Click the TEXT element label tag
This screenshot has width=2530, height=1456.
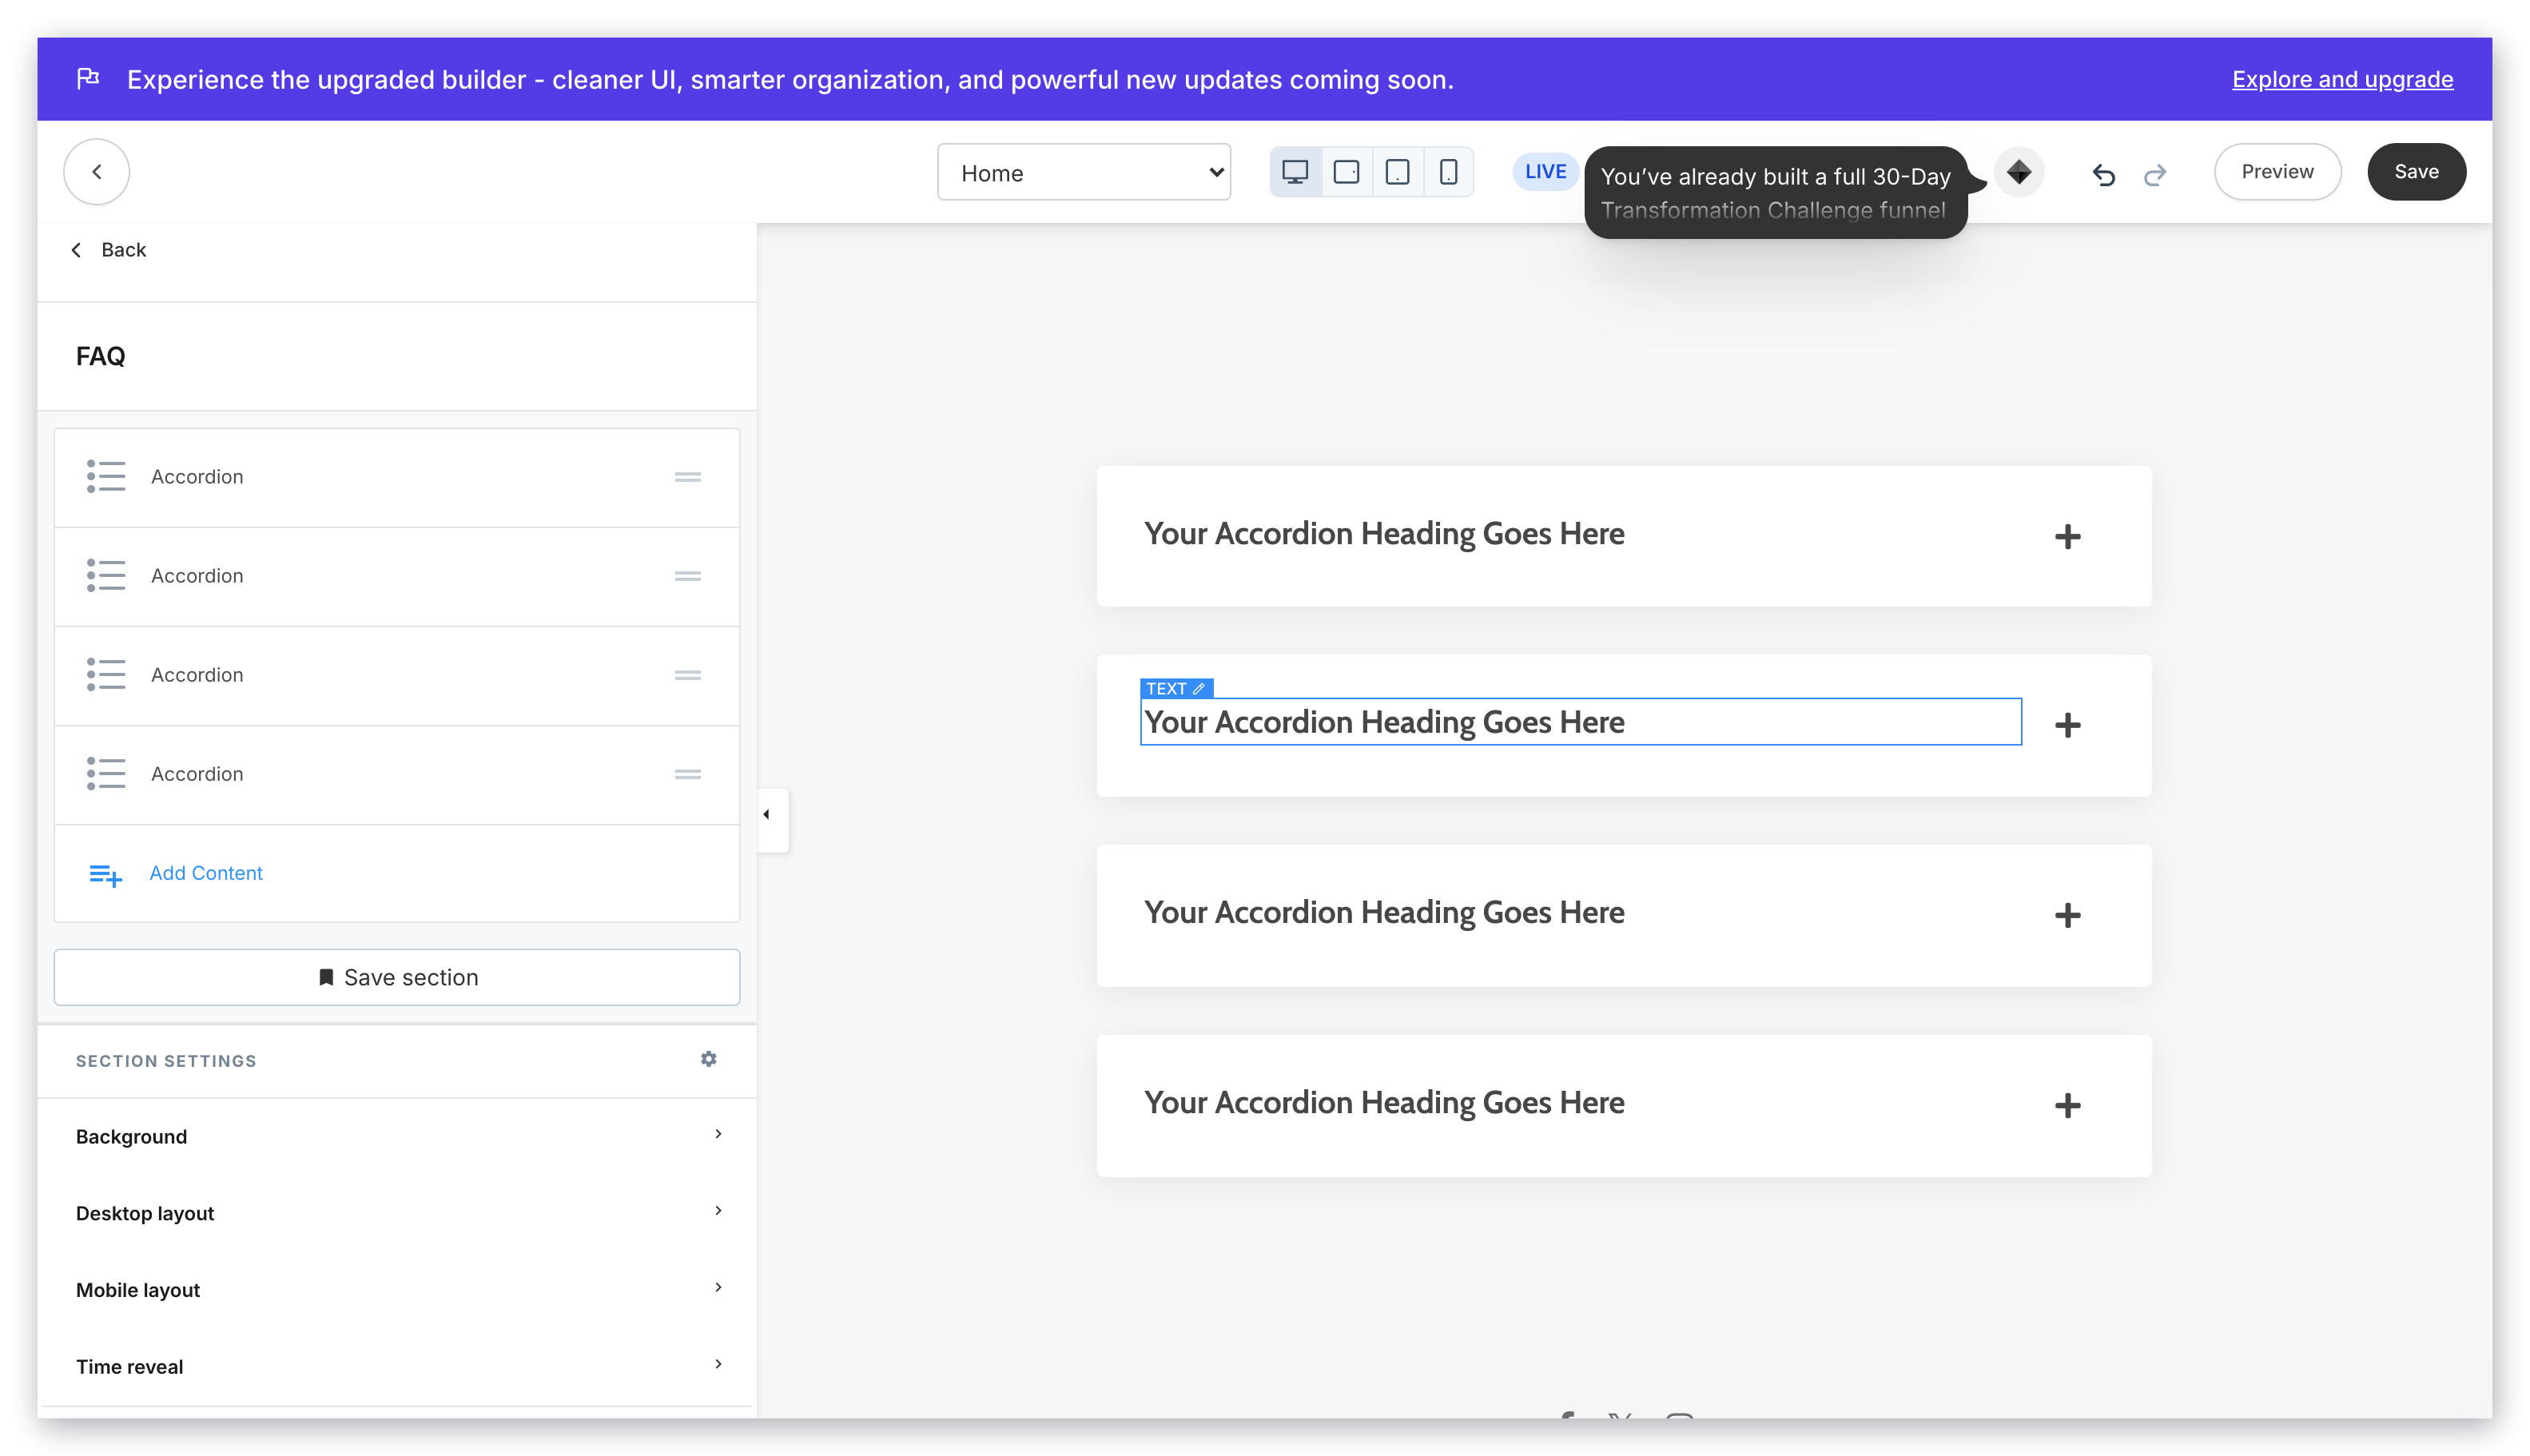pos(1176,689)
